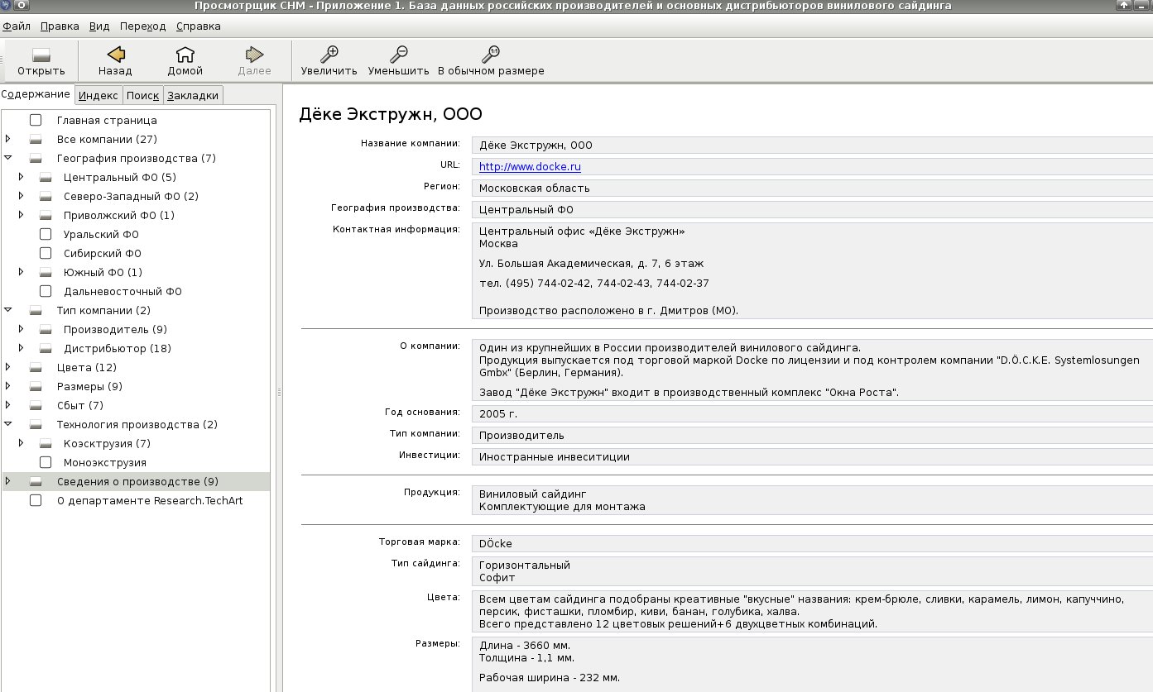The image size is (1153, 692).
Task: Follow the http://www.docke.ru link
Action: point(530,166)
